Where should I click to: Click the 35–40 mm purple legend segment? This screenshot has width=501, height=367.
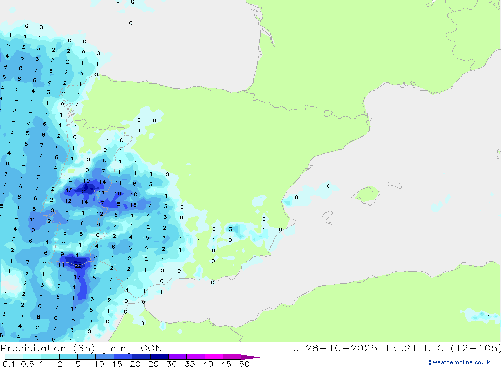click(196, 357)
